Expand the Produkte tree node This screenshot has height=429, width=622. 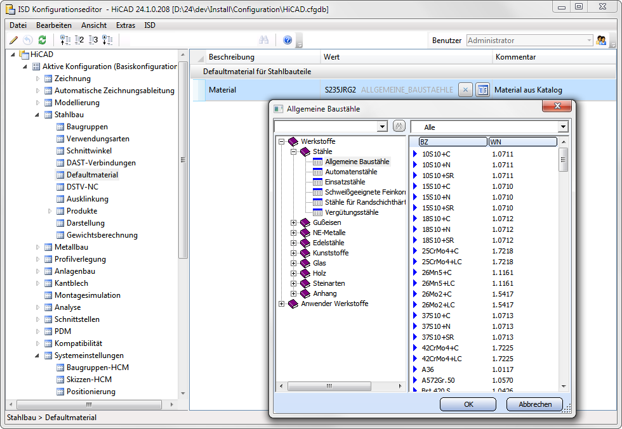tap(50, 211)
